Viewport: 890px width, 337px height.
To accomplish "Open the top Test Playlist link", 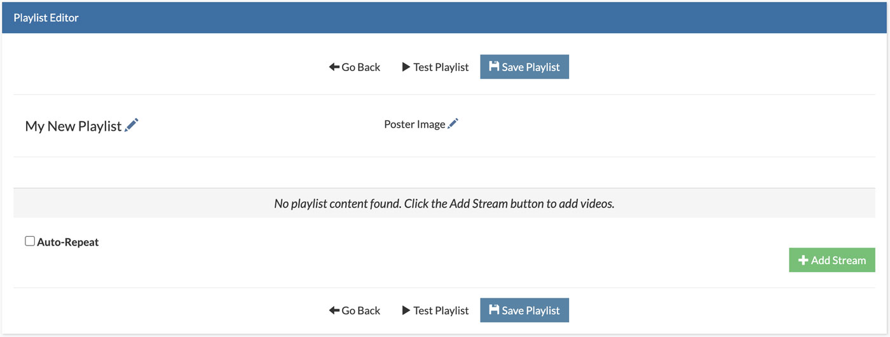I will (x=435, y=67).
